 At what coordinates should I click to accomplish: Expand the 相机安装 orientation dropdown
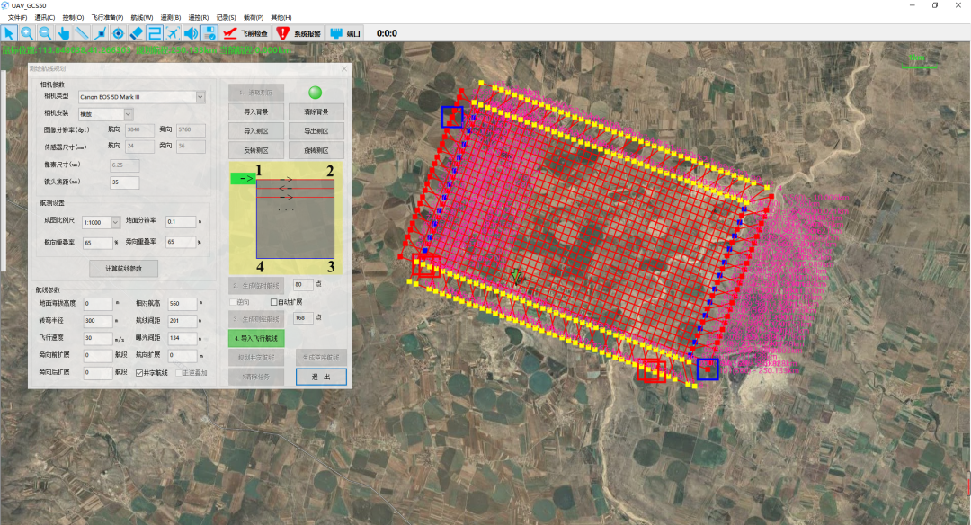coord(128,114)
